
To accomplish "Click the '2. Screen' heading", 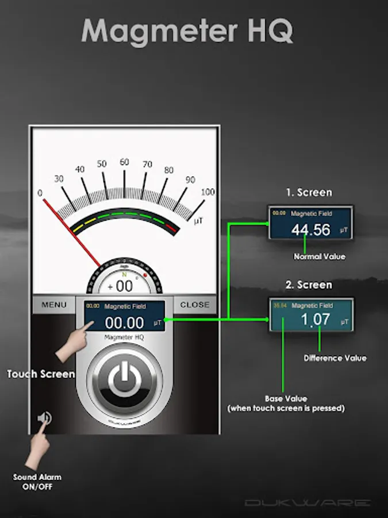I will coord(309,285).
